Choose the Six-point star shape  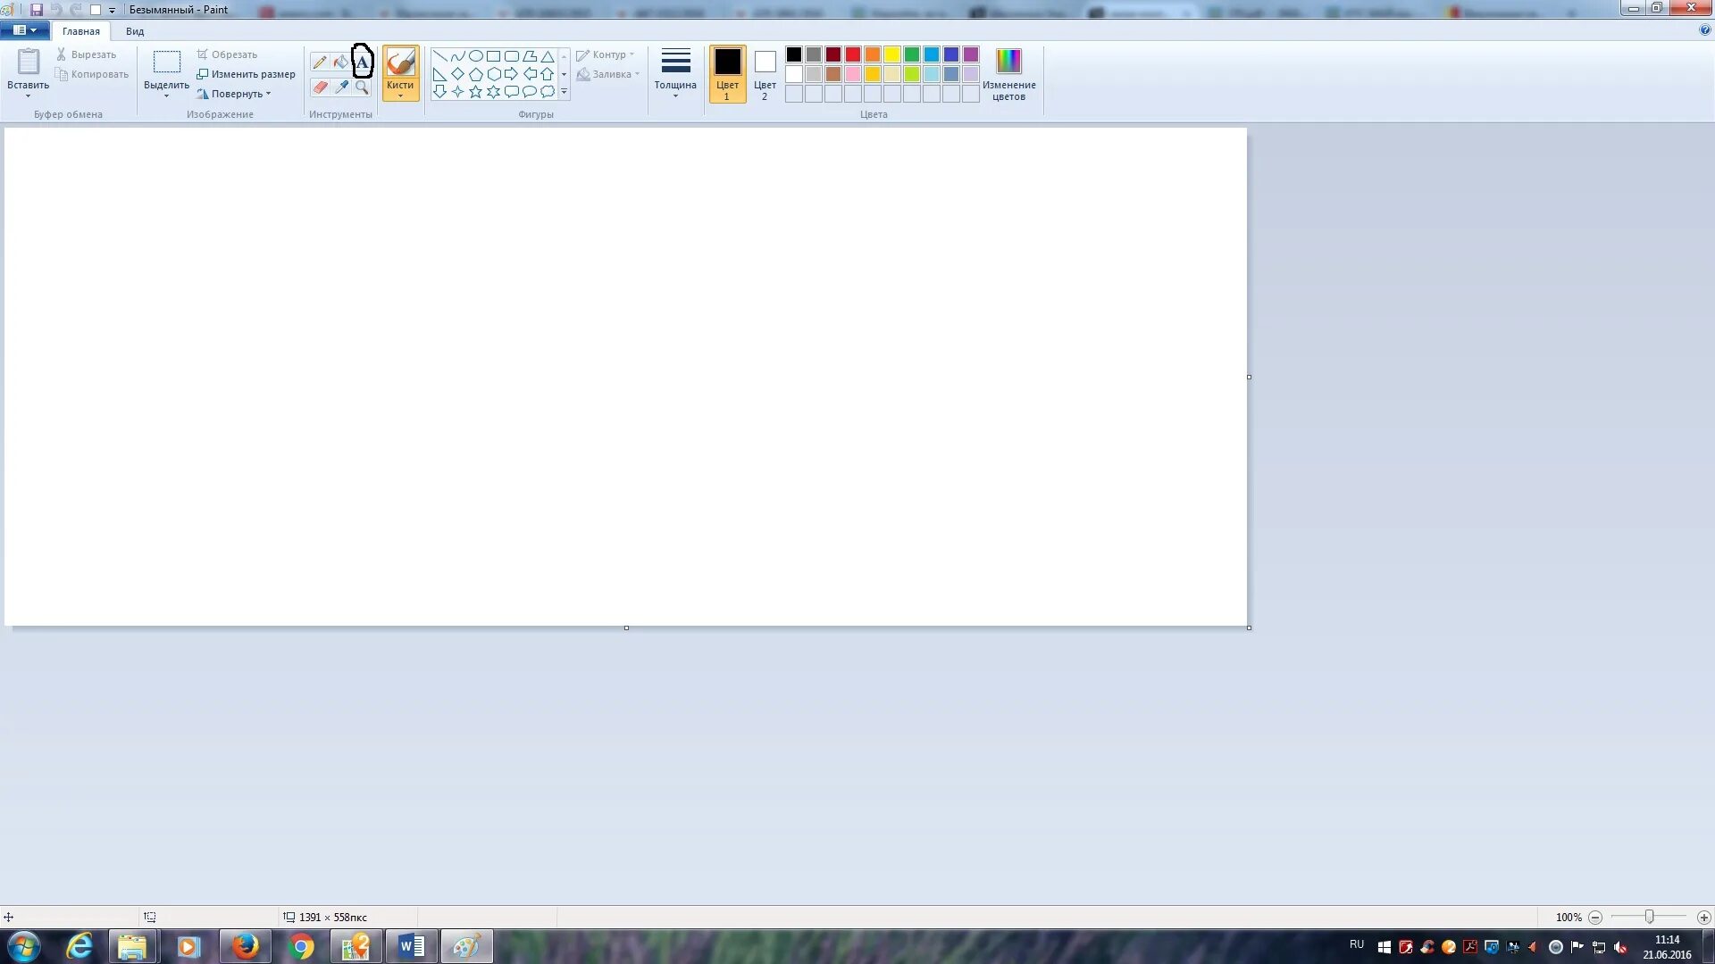point(493,91)
